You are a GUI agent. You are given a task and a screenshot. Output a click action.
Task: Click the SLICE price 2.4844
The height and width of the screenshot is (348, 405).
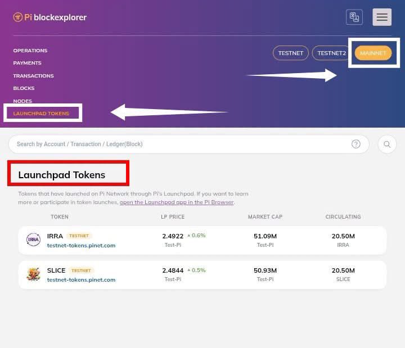173,270
